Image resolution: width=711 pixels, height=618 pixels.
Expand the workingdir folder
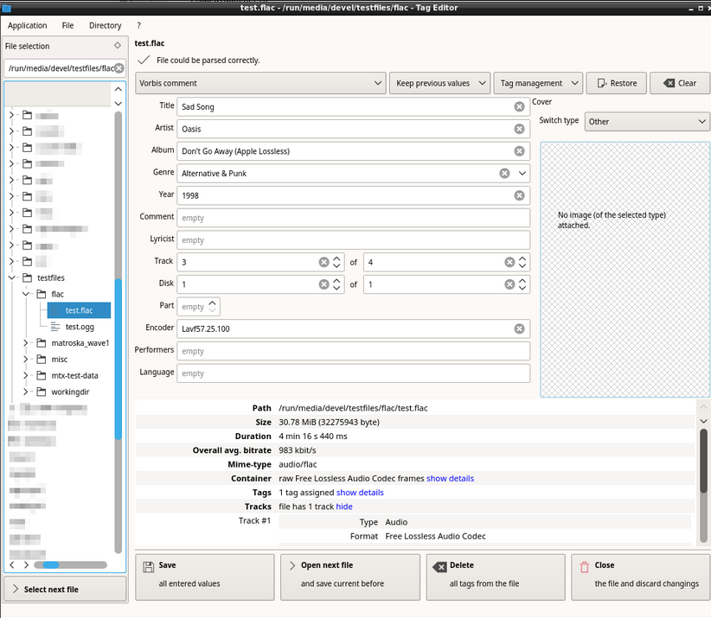click(26, 392)
